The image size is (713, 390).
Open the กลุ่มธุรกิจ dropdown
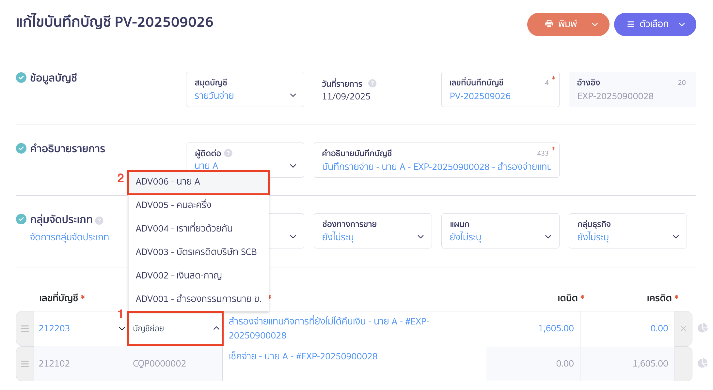627,231
